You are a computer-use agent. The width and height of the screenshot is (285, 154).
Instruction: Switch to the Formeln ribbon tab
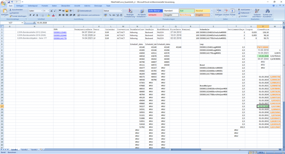(45, 6)
